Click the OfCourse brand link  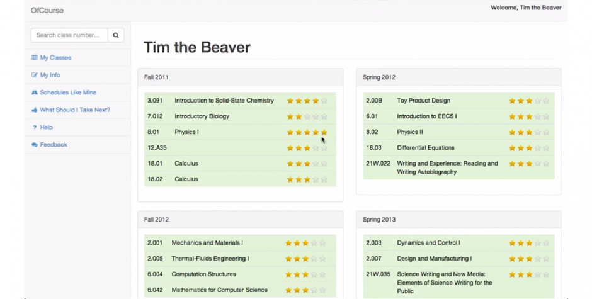(x=47, y=10)
